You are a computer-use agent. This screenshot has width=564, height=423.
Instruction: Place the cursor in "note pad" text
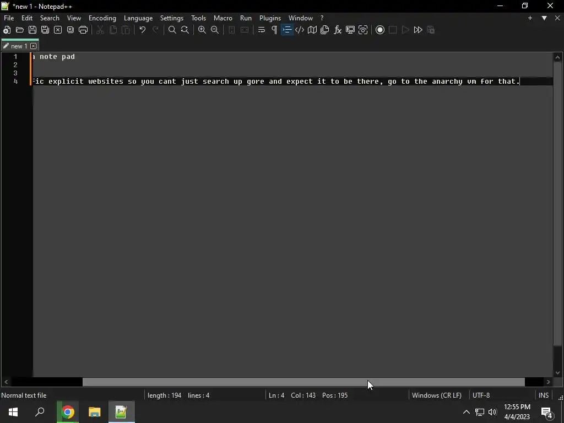[x=57, y=57]
